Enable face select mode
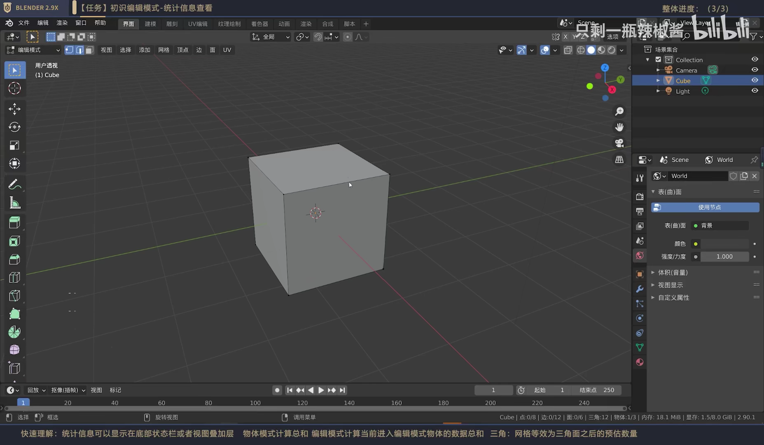This screenshot has width=764, height=445. (x=89, y=50)
